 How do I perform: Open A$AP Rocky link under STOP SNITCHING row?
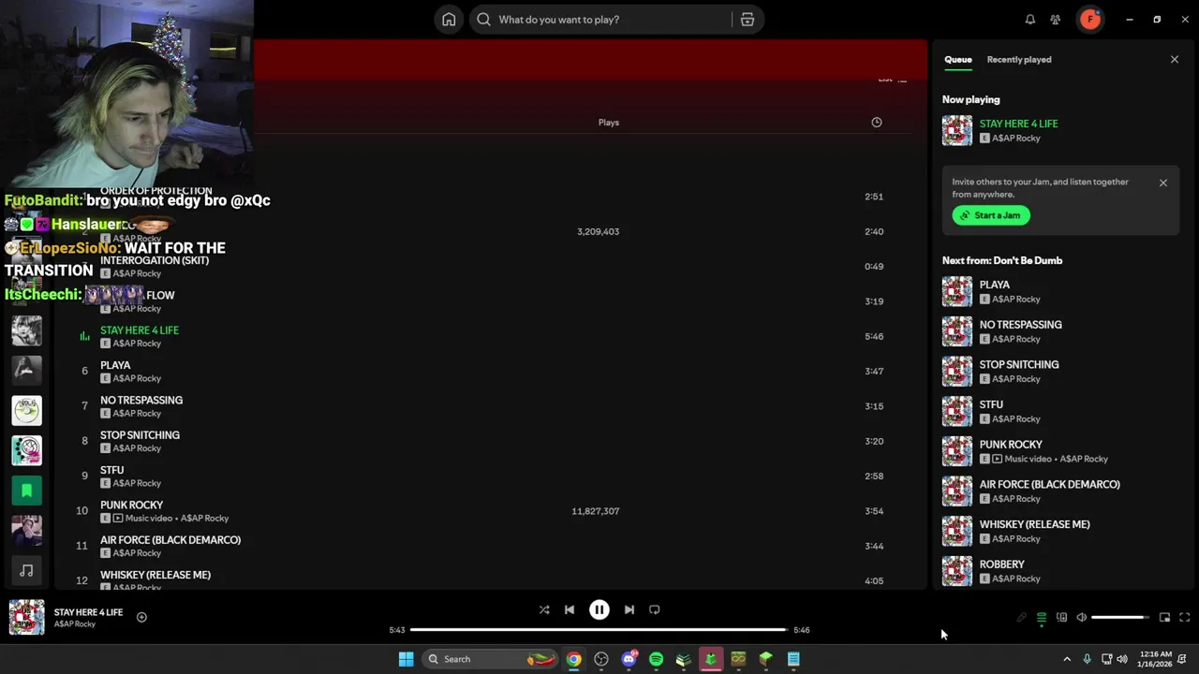pyautogui.click(x=137, y=448)
